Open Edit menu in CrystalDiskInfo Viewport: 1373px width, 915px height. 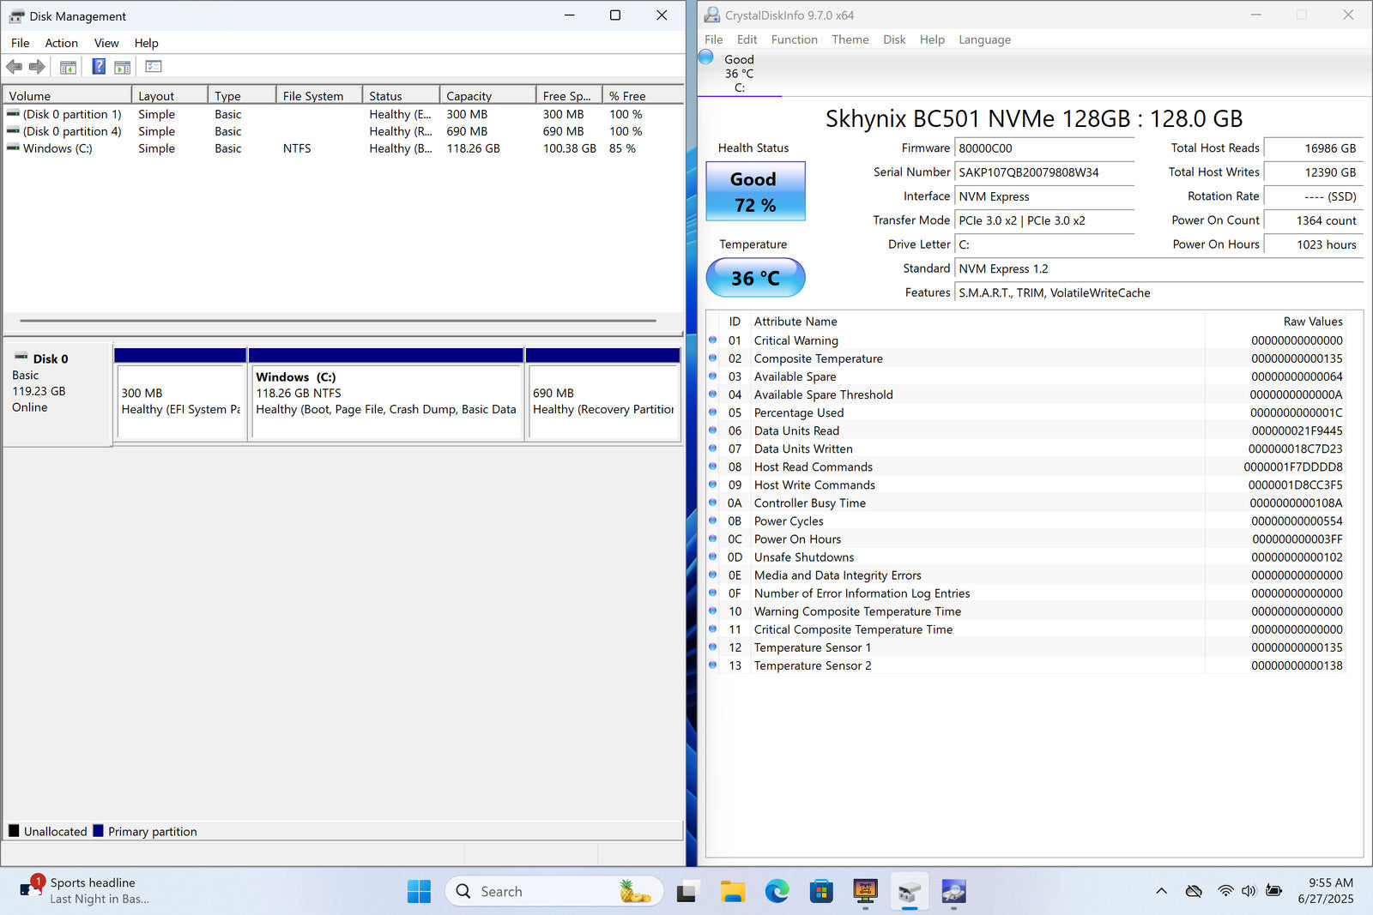pos(747,39)
